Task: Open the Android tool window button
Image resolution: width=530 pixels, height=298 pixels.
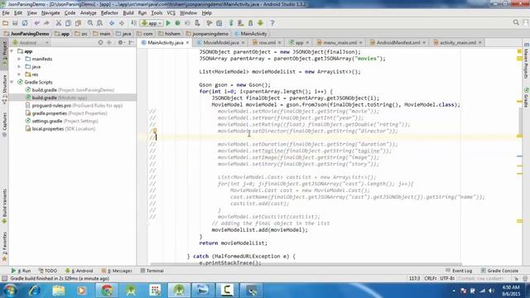Action: [79, 271]
